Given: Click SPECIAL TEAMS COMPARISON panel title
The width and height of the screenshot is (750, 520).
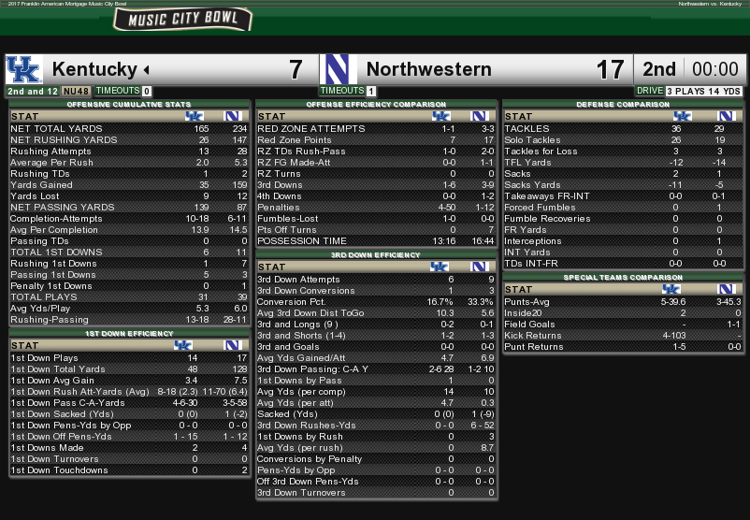Looking at the screenshot, I should pyautogui.click(x=623, y=278).
